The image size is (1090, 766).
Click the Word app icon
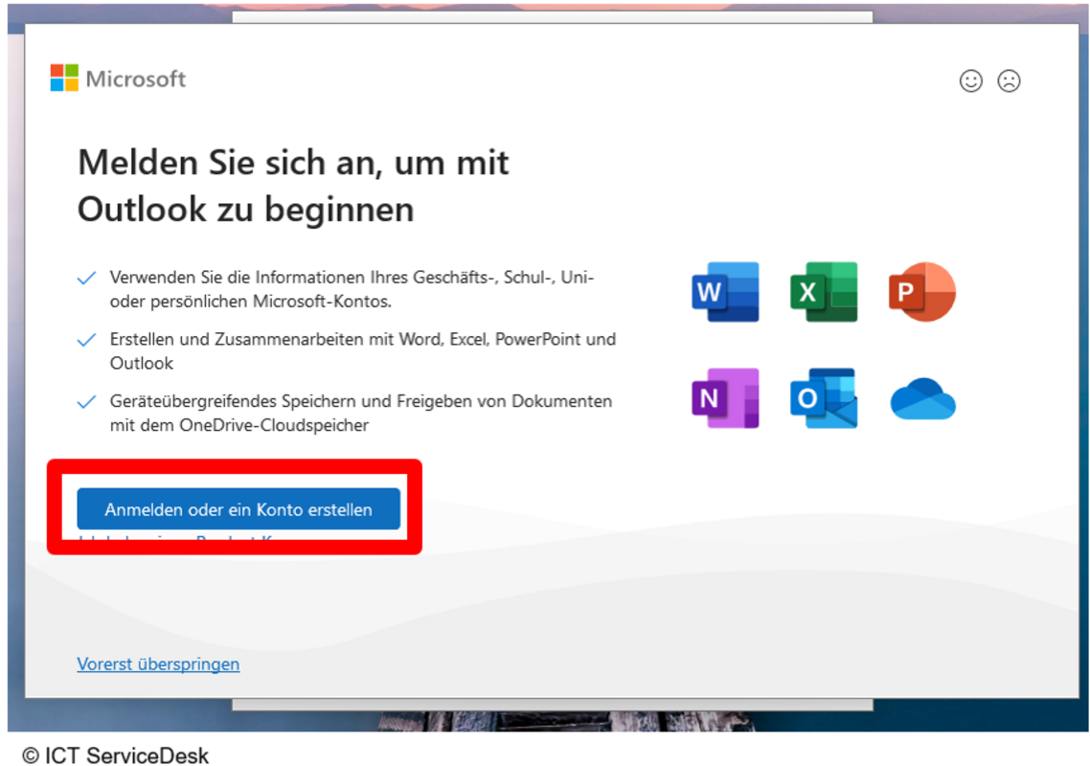point(725,291)
